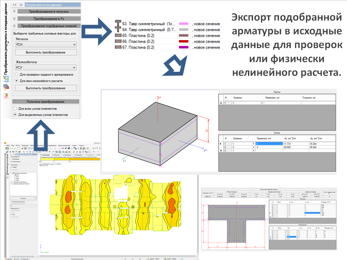Click the pink color swatch of section 63
Screen dimensions: 347x260
tap(184, 24)
